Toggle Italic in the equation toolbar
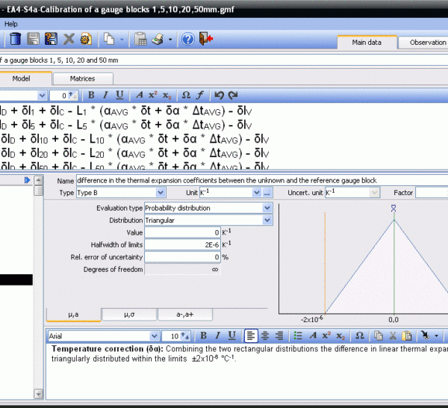 tap(106, 95)
